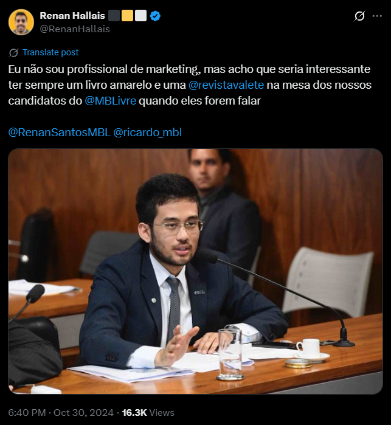This screenshot has height=425, width=391.
Task: Click the yellow square emoji beside name
Action: (x=128, y=16)
